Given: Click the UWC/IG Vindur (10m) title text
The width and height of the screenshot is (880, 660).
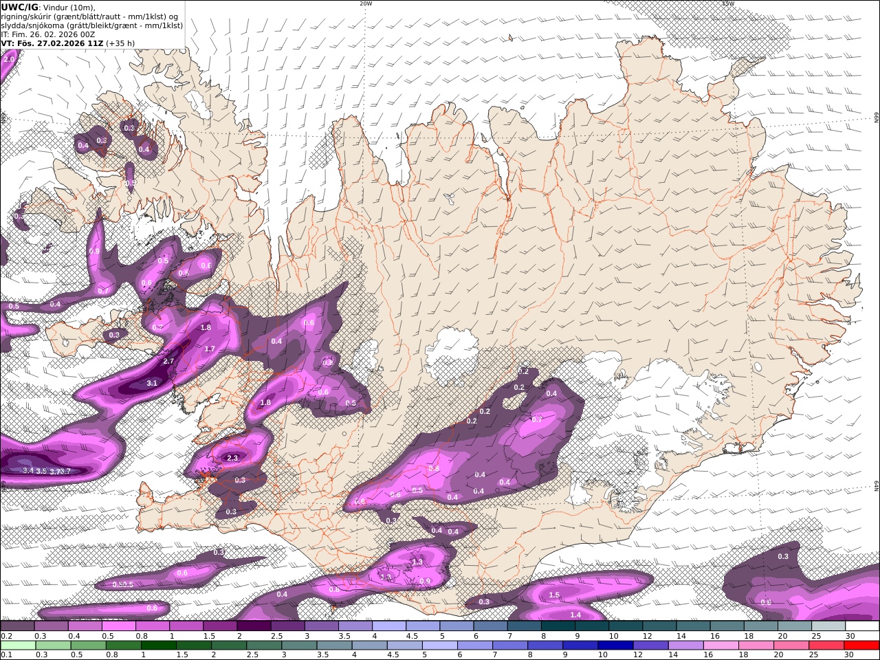Looking at the screenshot, I should pos(48,8).
